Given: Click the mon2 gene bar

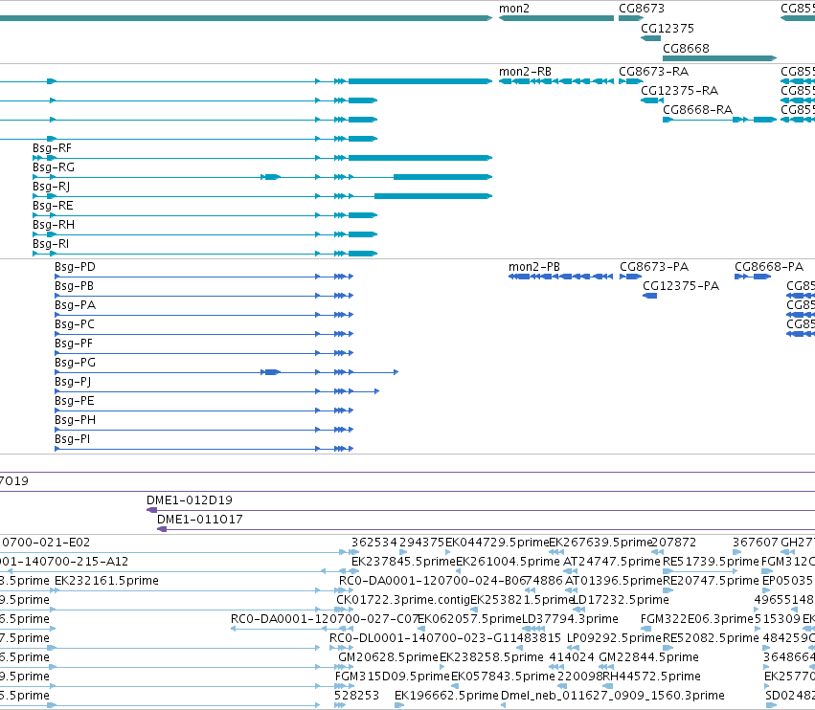Looking at the screenshot, I should [556, 19].
